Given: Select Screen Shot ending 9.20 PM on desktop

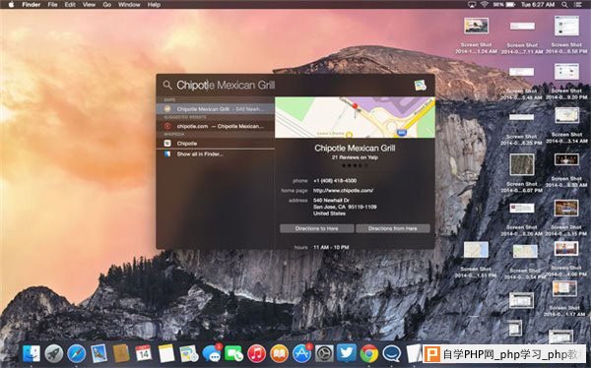Looking at the screenshot, I should point(566,82).
